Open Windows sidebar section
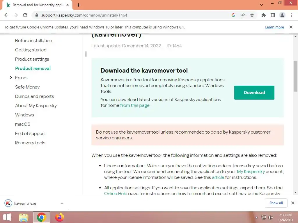Viewport: 298px width, 223px height. coord(24,115)
